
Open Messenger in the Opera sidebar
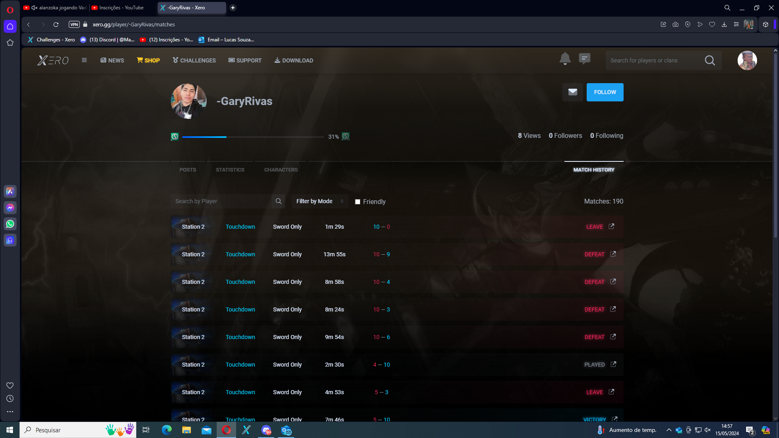pos(10,208)
